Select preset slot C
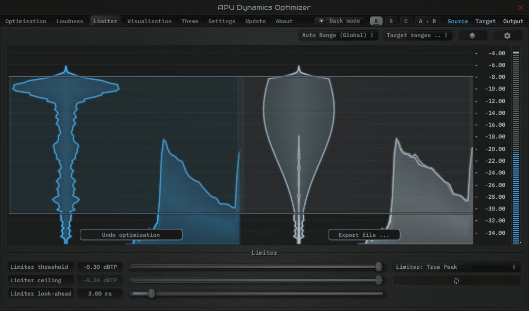Viewport: 529px width, 311px height. click(x=406, y=21)
